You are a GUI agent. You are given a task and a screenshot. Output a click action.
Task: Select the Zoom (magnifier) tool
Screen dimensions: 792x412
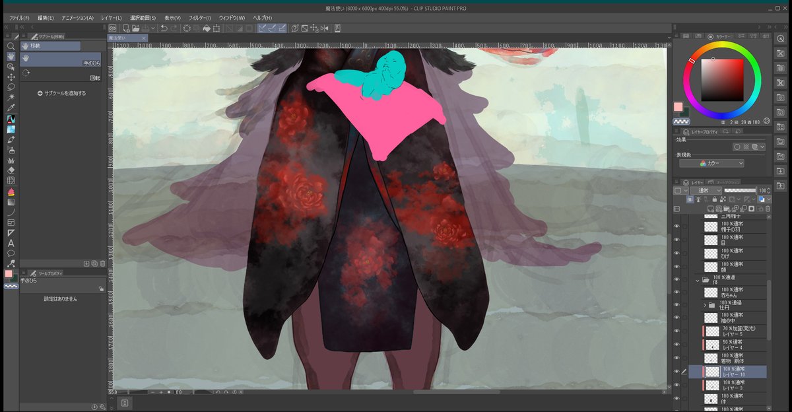[11, 46]
